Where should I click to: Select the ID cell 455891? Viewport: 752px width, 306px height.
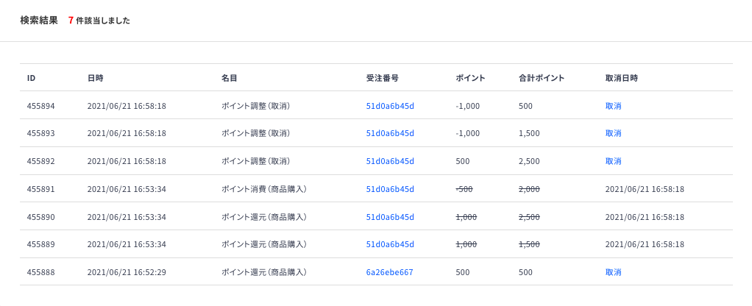(x=40, y=189)
